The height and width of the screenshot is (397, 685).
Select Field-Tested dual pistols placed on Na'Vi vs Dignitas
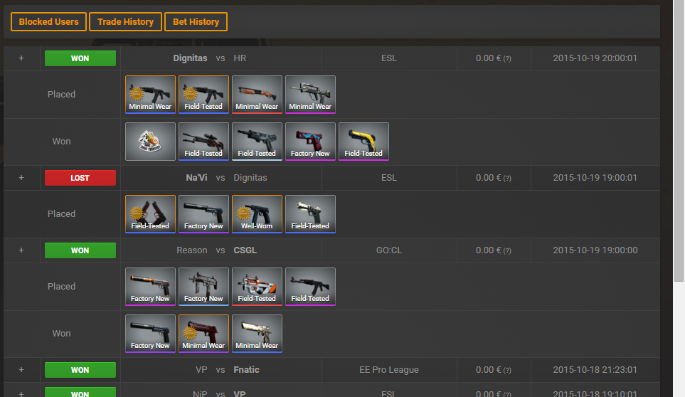coord(150,214)
